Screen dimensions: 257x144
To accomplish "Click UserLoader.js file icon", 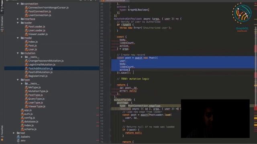I will tap(26, 30).
